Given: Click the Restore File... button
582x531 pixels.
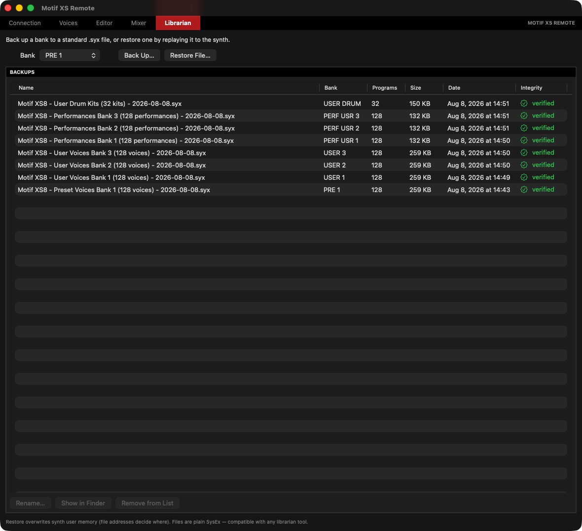Looking at the screenshot, I should point(190,55).
